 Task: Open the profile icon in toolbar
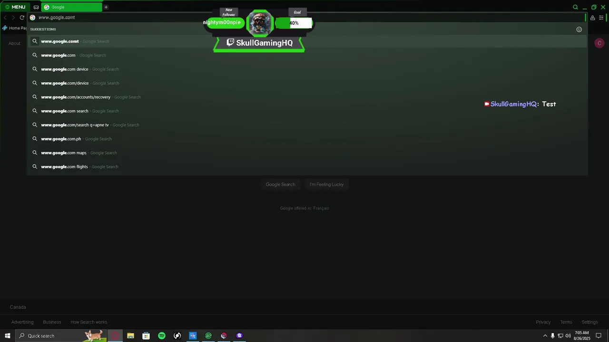592,18
